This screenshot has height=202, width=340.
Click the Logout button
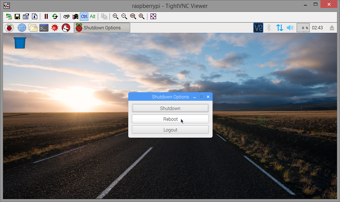[x=170, y=130]
